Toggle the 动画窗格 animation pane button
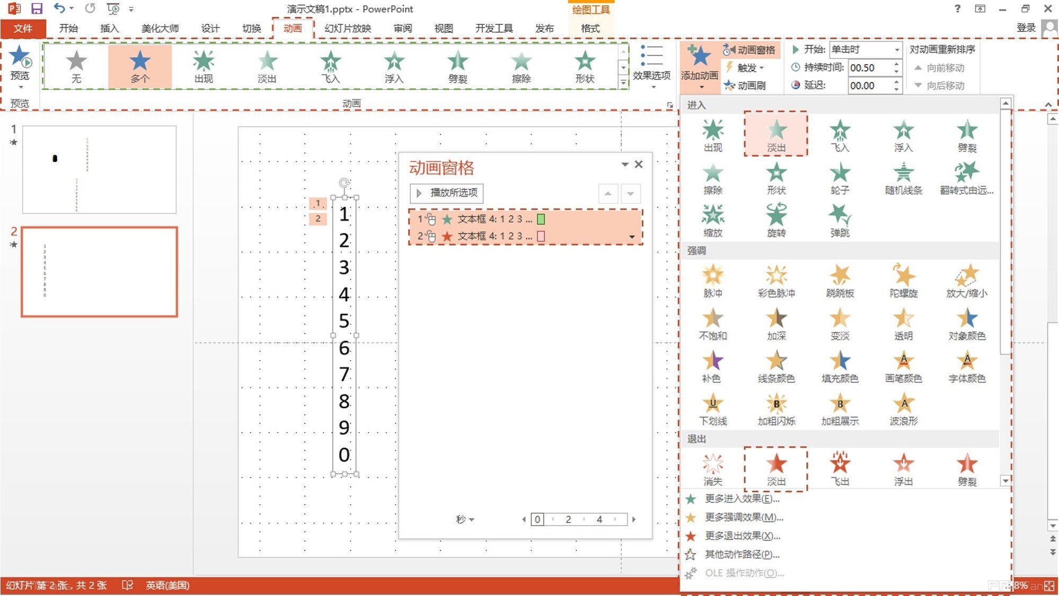 click(749, 50)
